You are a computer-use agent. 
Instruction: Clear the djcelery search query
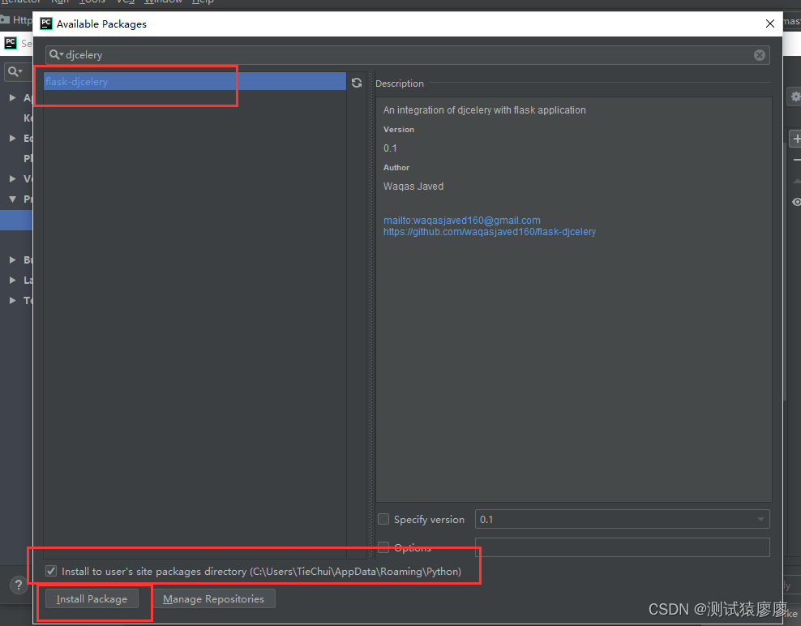click(x=759, y=54)
